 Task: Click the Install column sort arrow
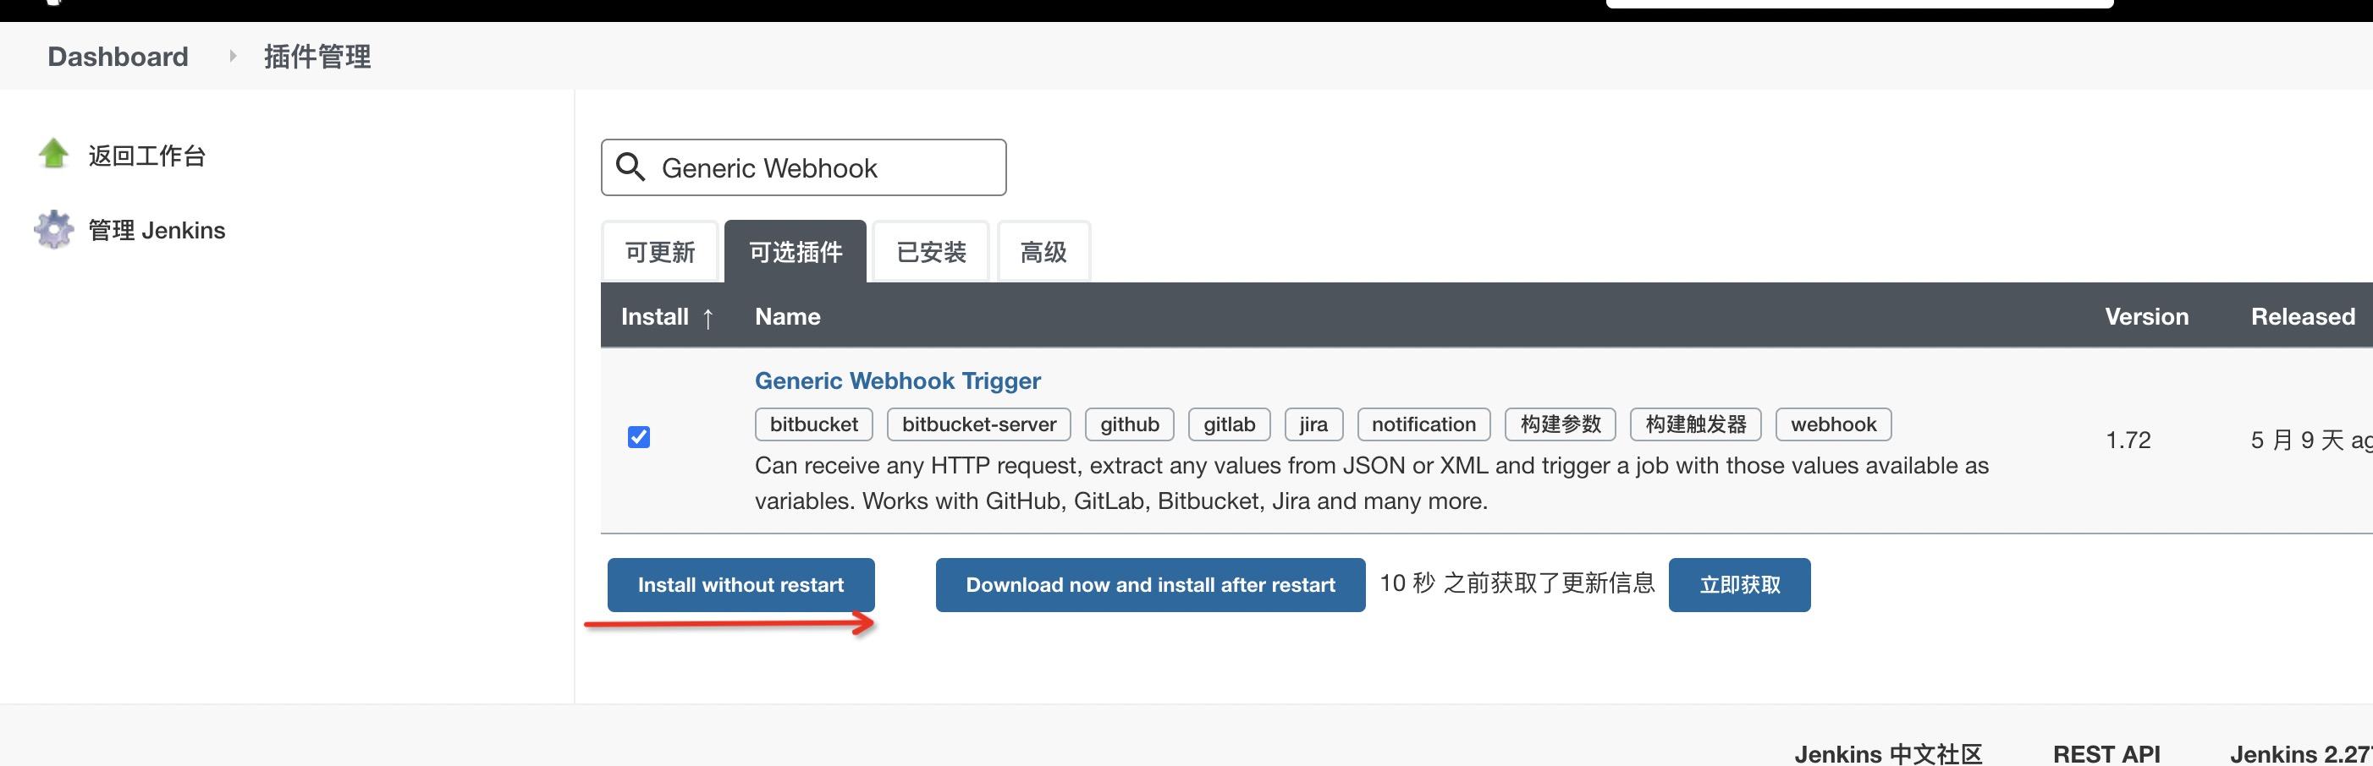click(707, 318)
